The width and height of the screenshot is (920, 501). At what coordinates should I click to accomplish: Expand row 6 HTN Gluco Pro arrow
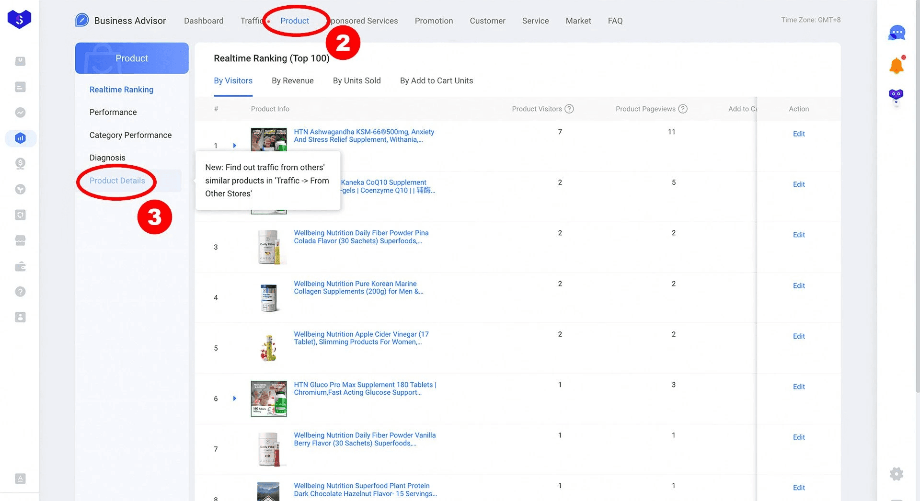coord(235,399)
